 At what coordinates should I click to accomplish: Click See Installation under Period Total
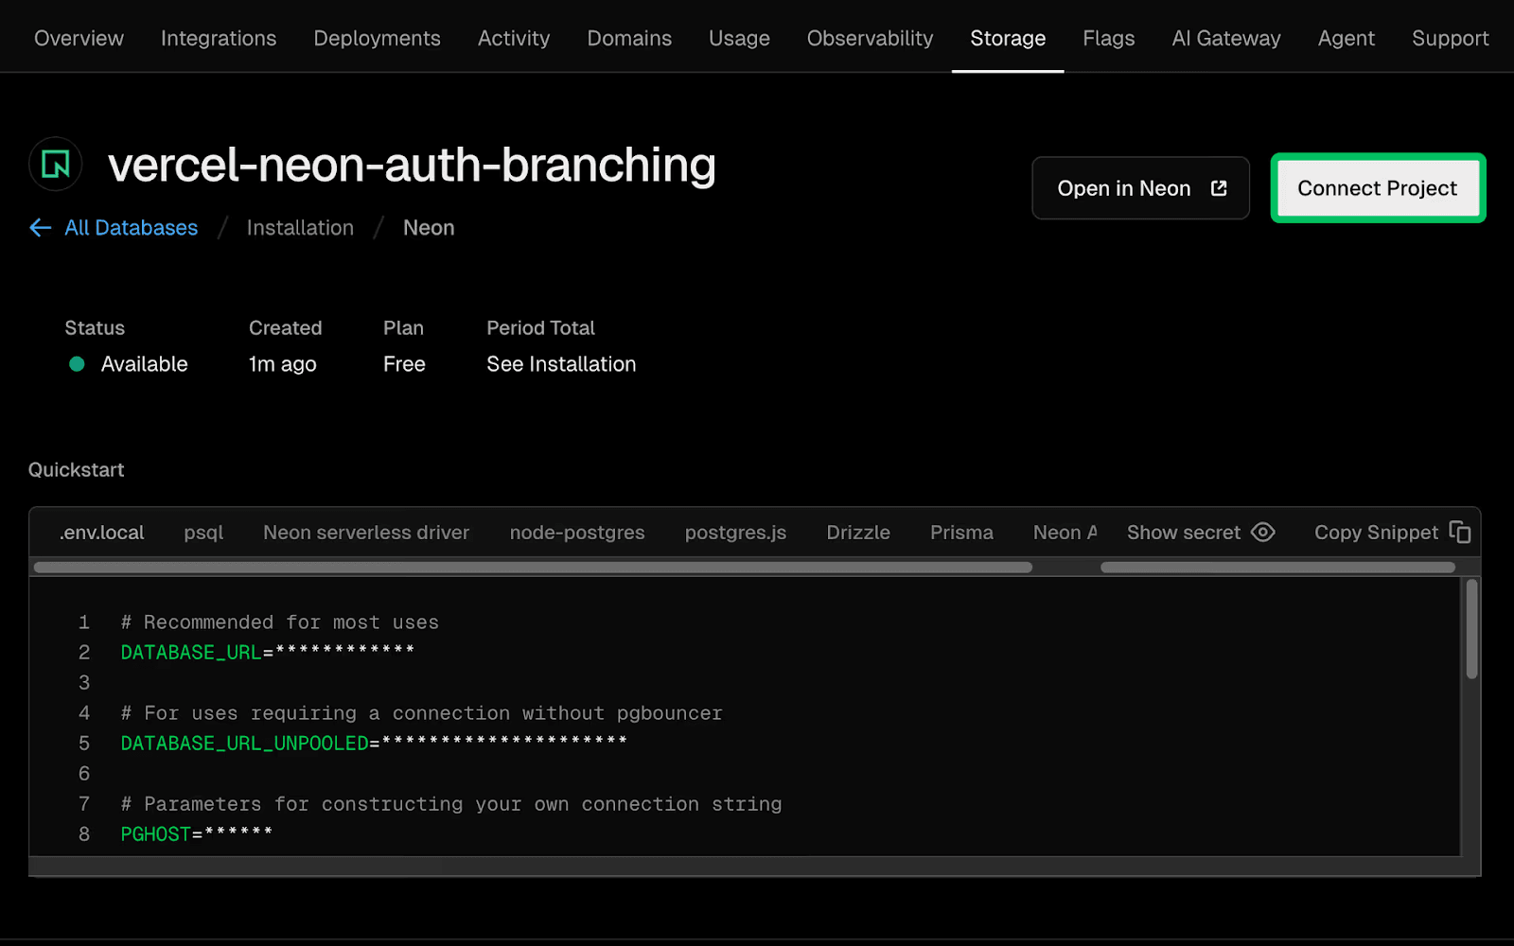(561, 364)
